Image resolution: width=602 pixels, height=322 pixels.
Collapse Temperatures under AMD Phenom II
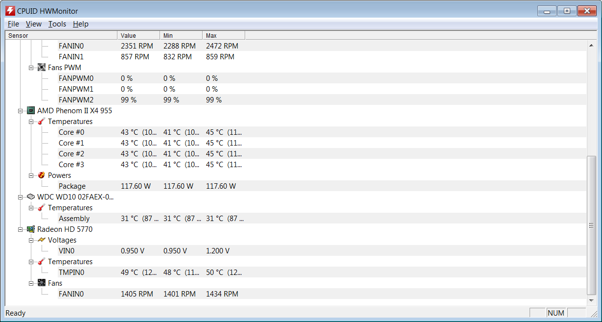[x=31, y=122]
